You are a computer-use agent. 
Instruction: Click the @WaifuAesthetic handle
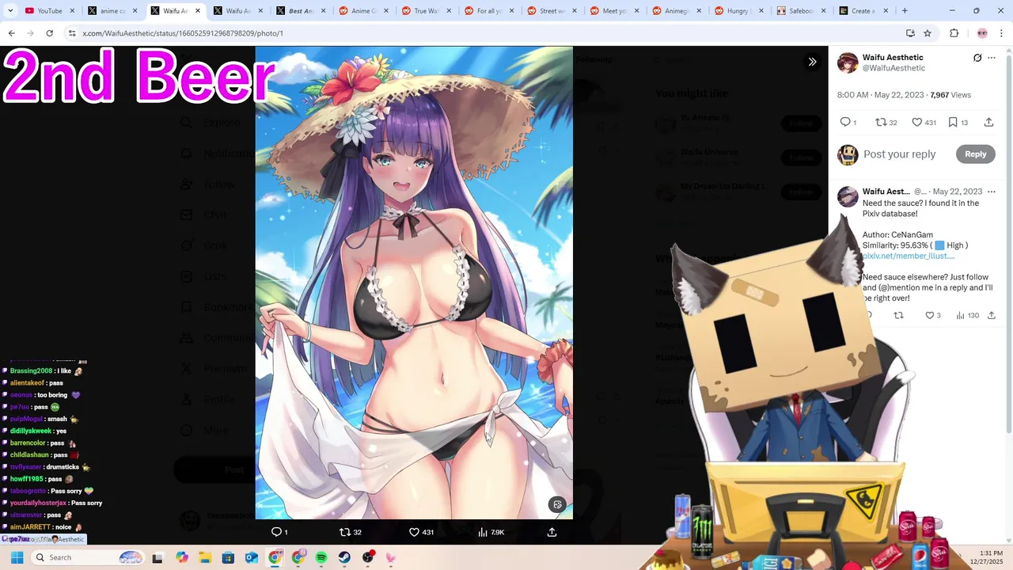(893, 68)
